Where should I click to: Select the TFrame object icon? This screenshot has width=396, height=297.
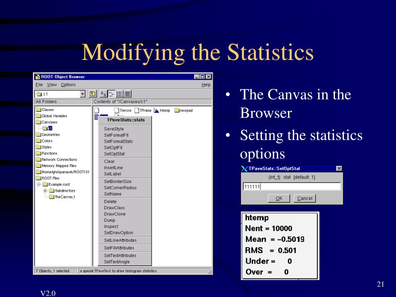click(137, 110)
